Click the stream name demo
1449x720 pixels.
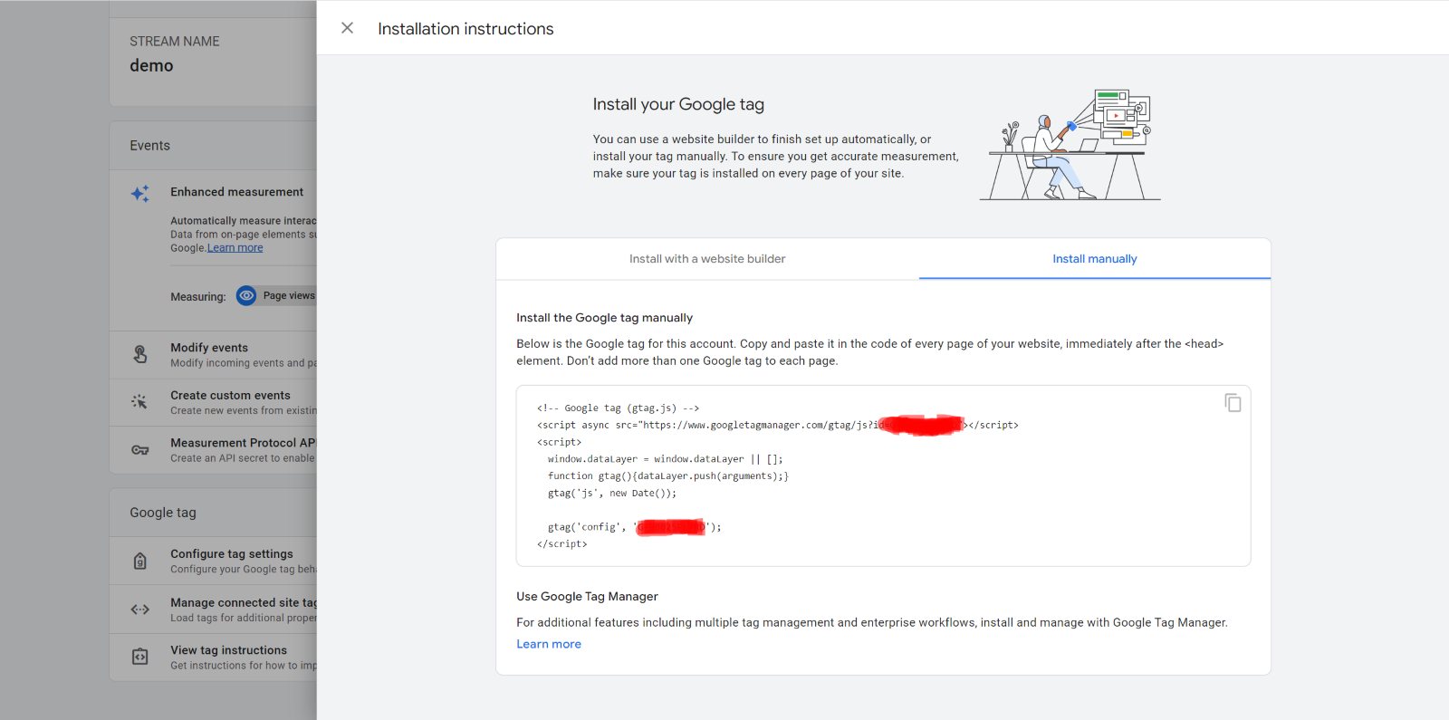pos(151,65)
